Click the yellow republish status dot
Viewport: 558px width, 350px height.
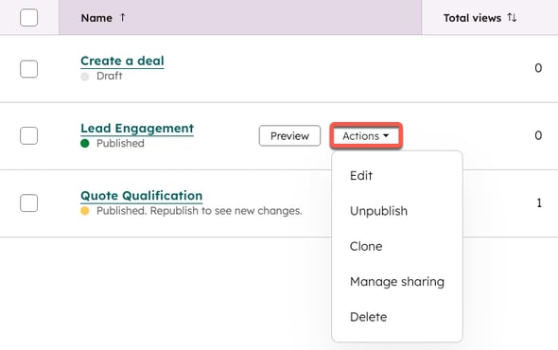tap(85, 211)
